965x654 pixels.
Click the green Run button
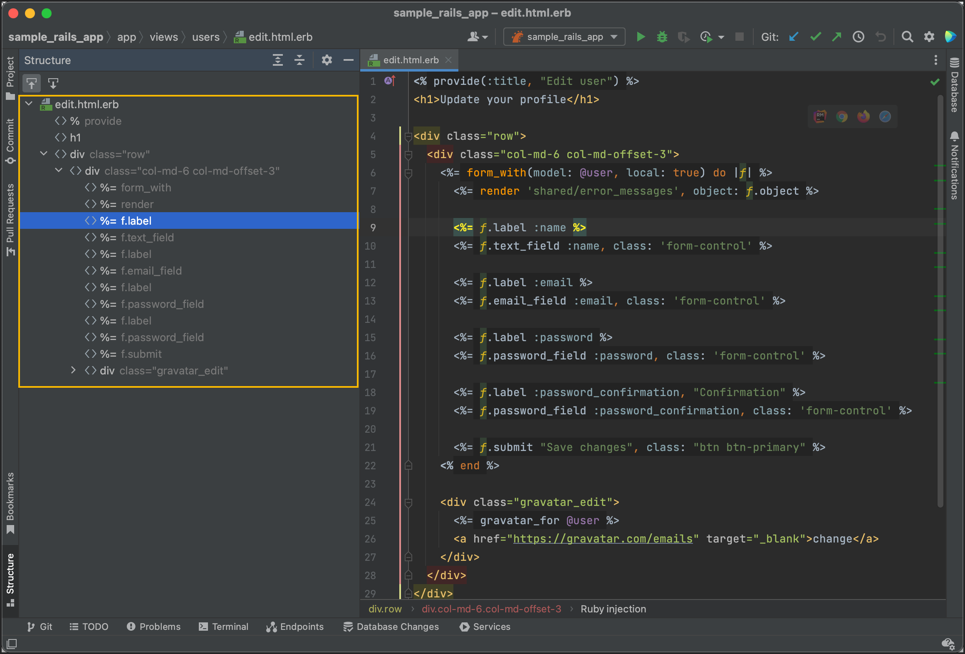641,37
